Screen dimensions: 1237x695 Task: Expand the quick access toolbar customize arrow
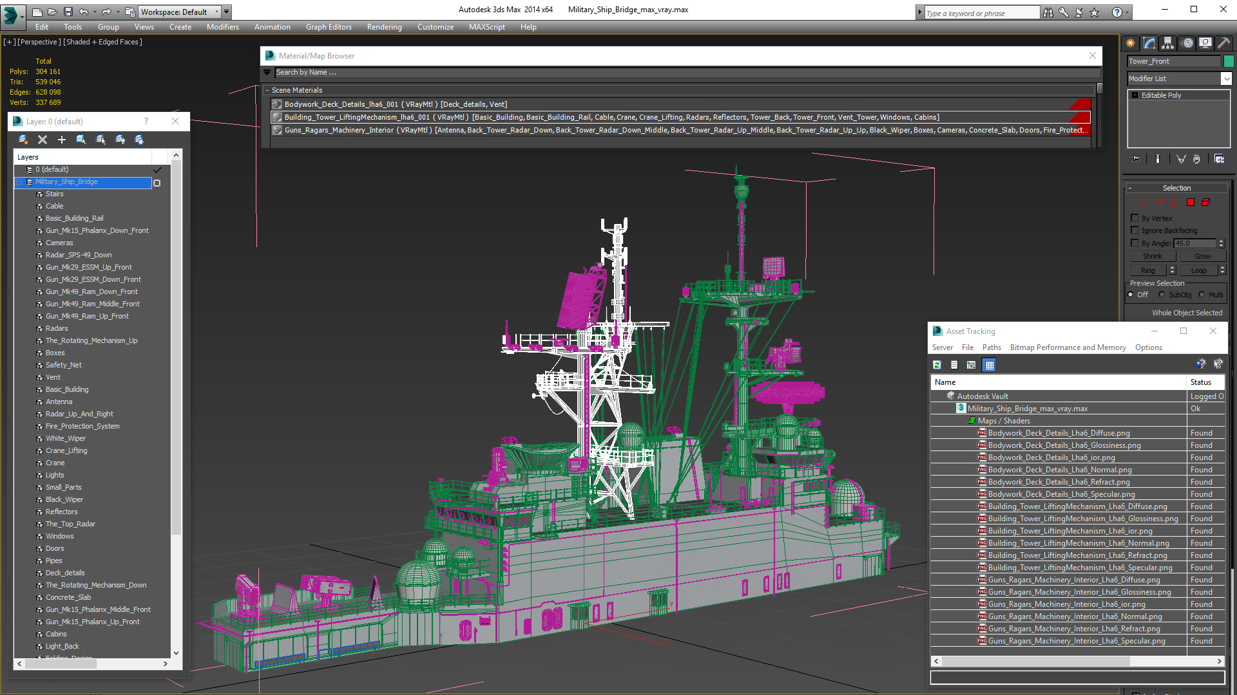tap(227, 12)
